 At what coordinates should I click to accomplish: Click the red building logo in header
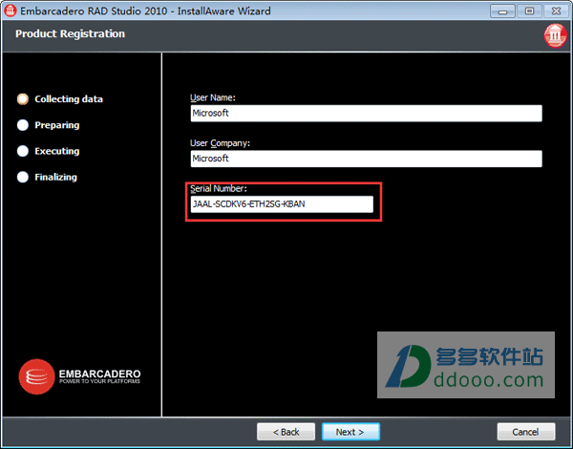click(555, 35)
